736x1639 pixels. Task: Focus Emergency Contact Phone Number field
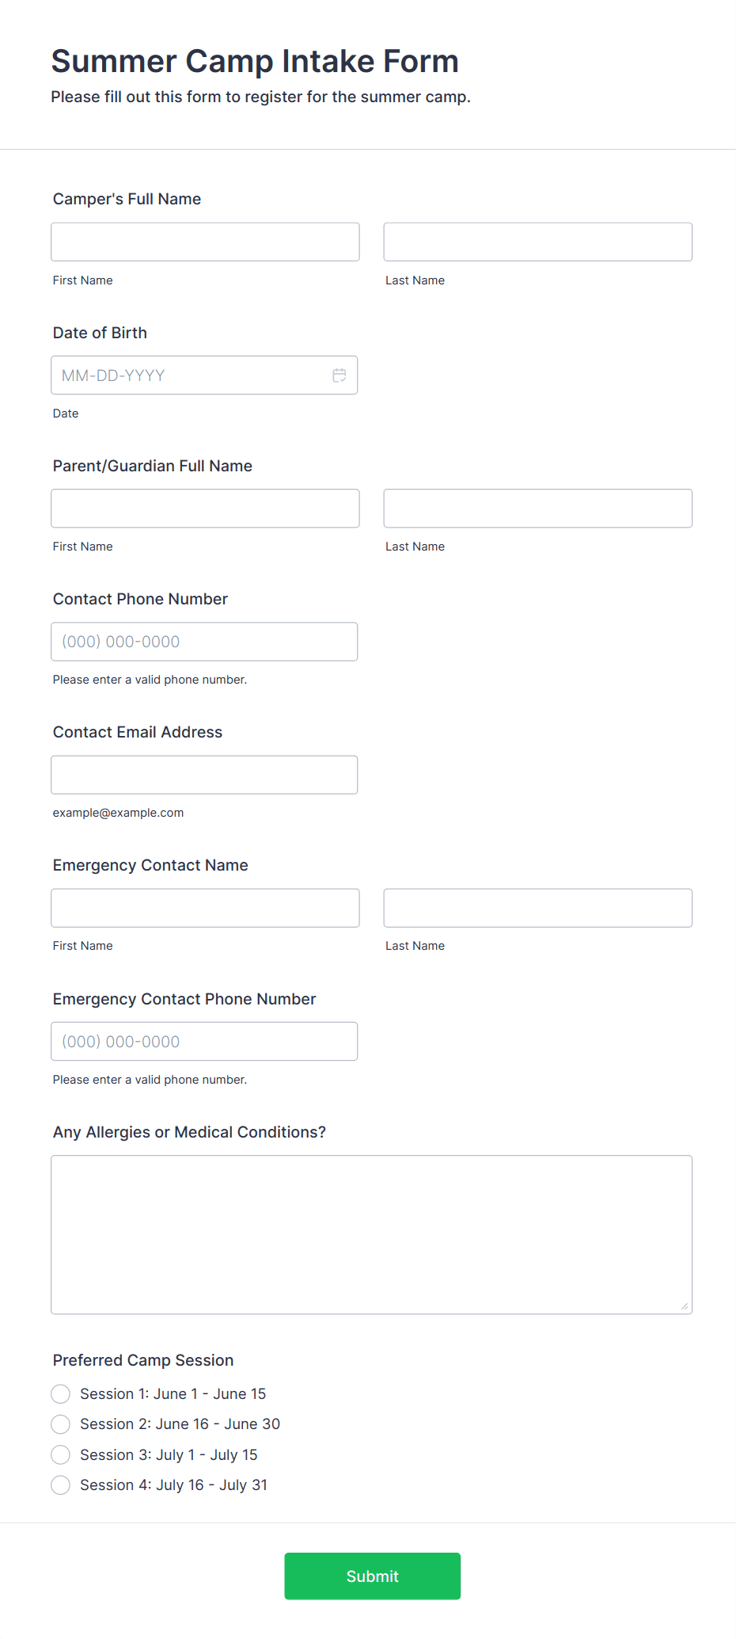(204, 1042)
